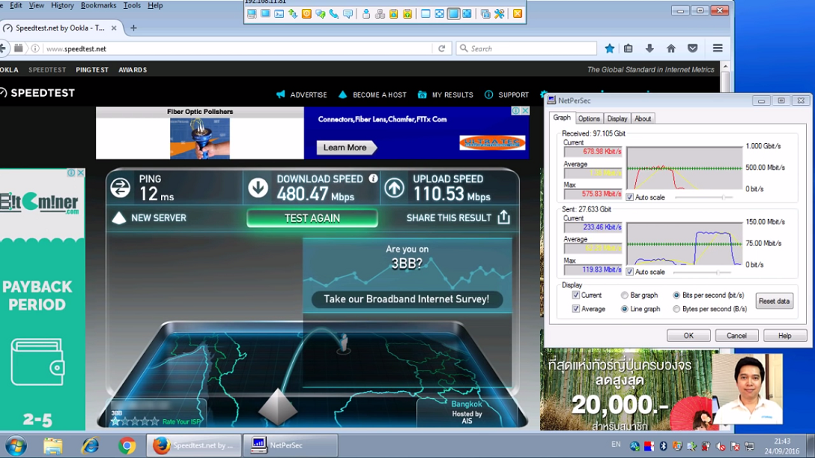Screen dimensions: 815x458
Task: Open Firefox downloads arrow icon
Action: (649, 48)
